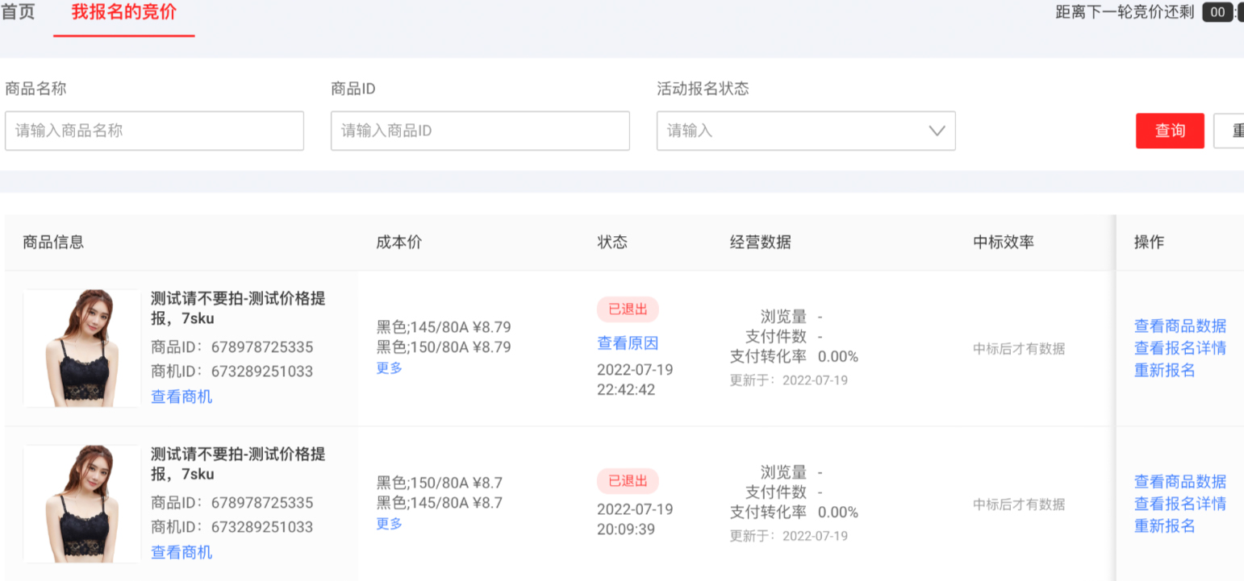Screen dimensions: 1244x581
Task: Open 查看商机 link for second product
Action: click(182, 552)
